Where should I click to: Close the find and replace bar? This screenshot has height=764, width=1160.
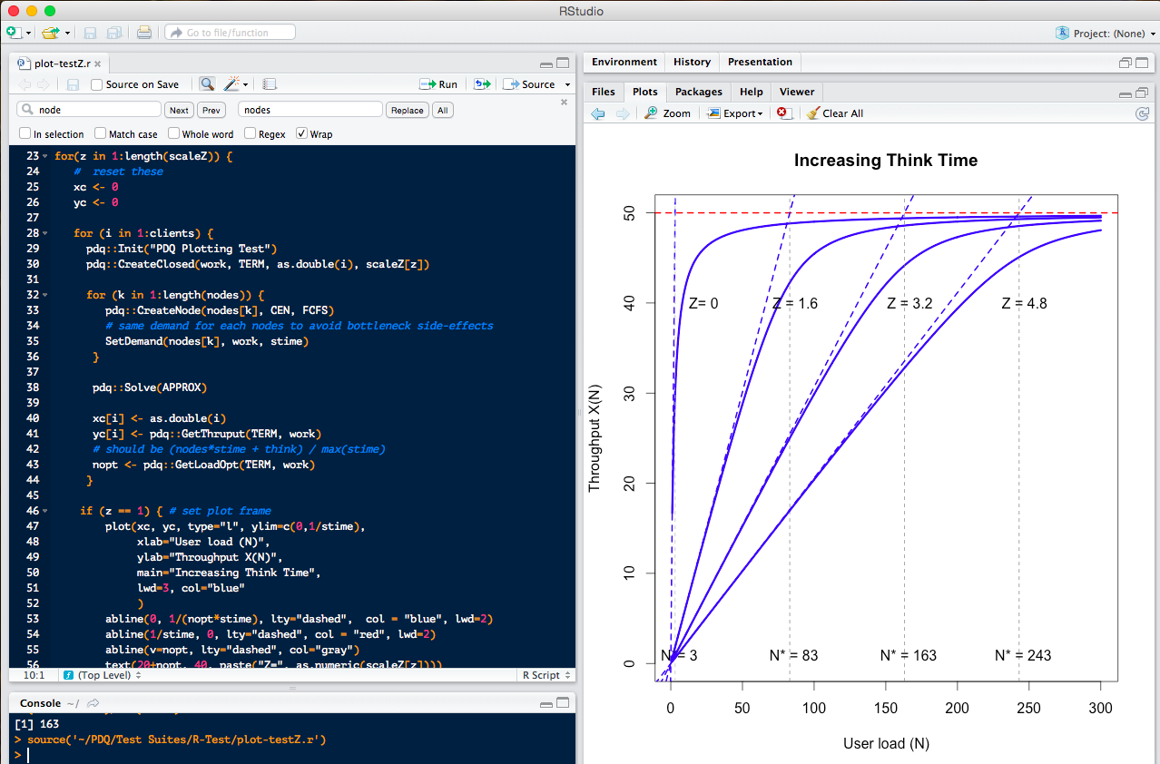[564, 103]
